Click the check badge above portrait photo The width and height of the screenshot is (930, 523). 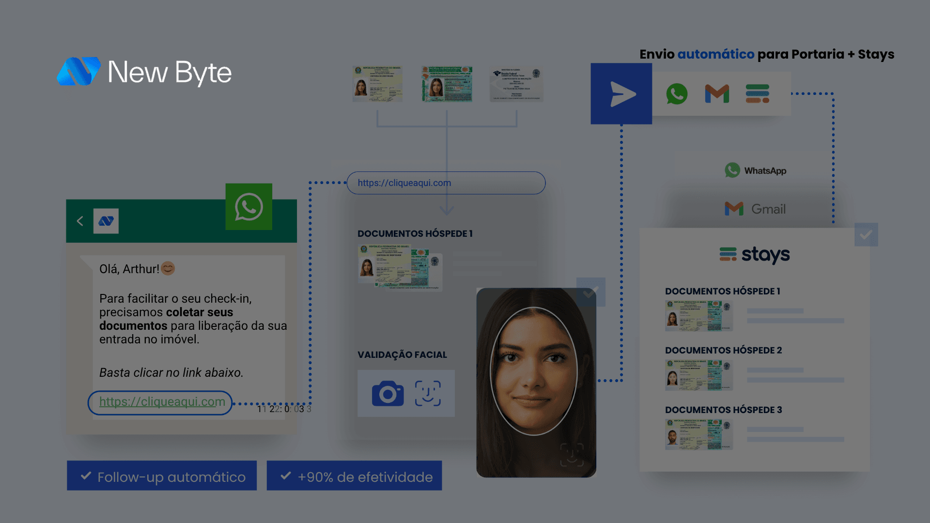click(x=591, y=292)
